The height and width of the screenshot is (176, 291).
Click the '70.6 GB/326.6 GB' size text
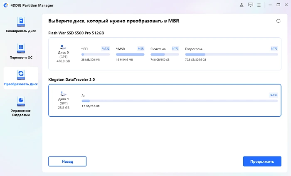[x=196, y=60]
